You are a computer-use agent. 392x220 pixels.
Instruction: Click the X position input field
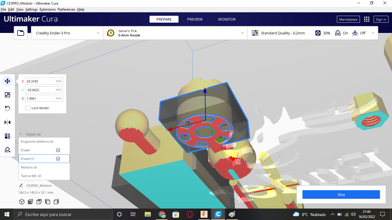tap(44, 81)
